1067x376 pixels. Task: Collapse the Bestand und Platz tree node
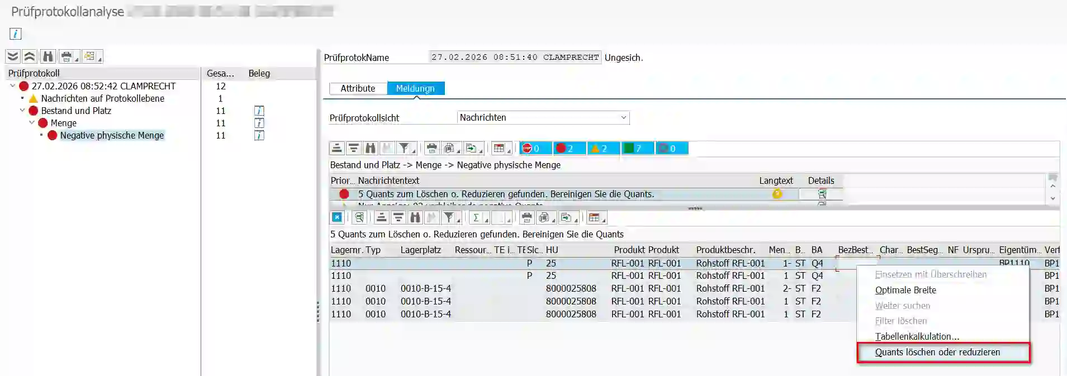(x=22, y=111)
